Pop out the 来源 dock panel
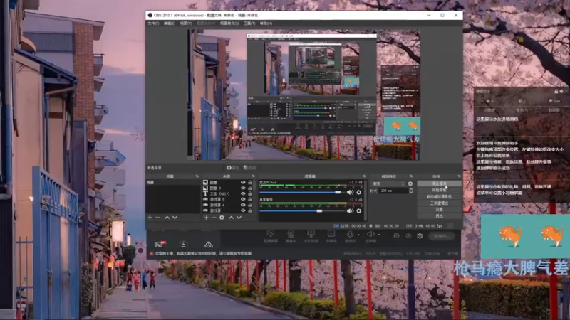 coord(253,176)
